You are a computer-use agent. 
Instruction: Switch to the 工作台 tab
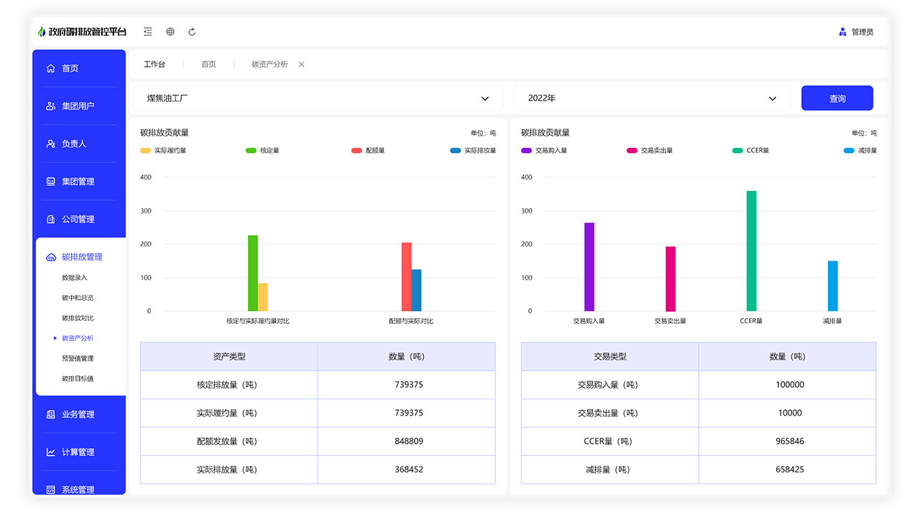coord(155,64)
